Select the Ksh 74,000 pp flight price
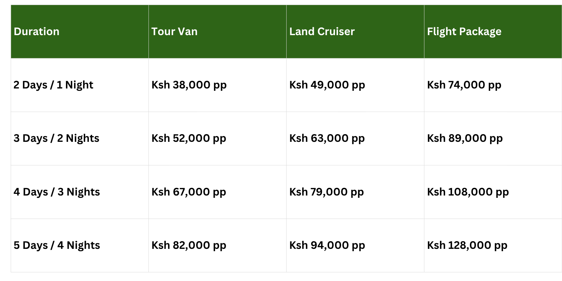 (x=464, y=85)
